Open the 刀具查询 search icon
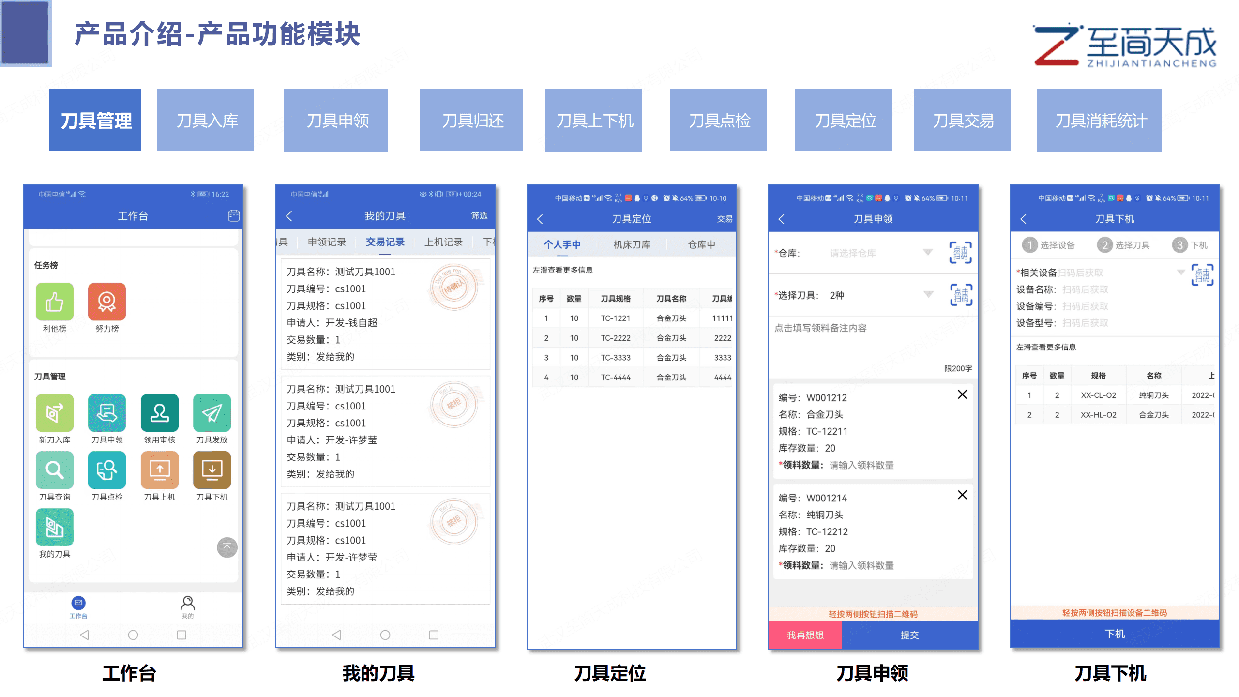 point(55,470)
